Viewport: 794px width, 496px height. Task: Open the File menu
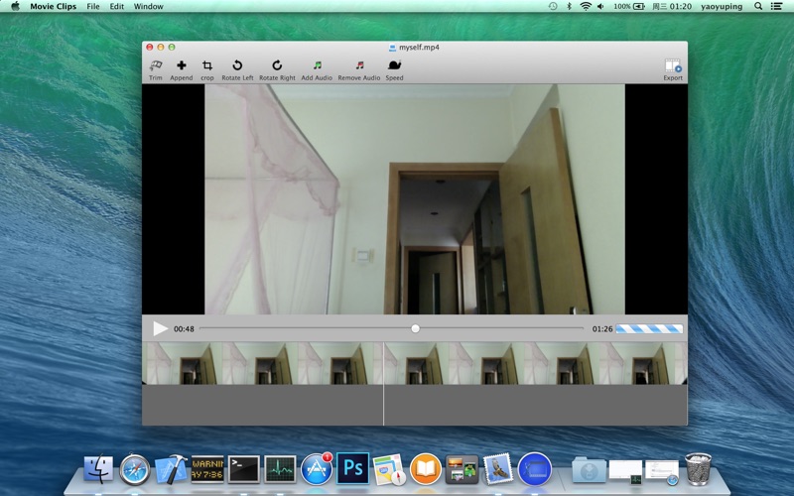(x=93, y=7)
